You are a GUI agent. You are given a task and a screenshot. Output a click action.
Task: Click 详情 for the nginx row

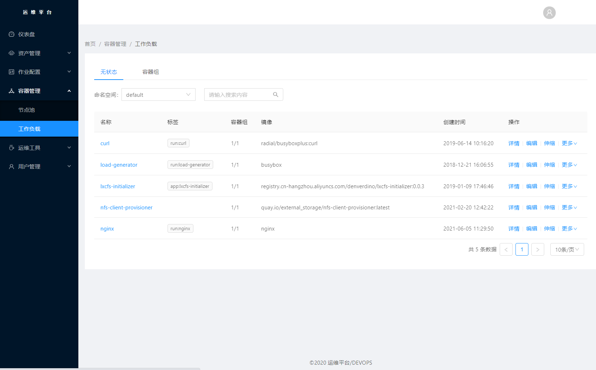click(514, 229)
